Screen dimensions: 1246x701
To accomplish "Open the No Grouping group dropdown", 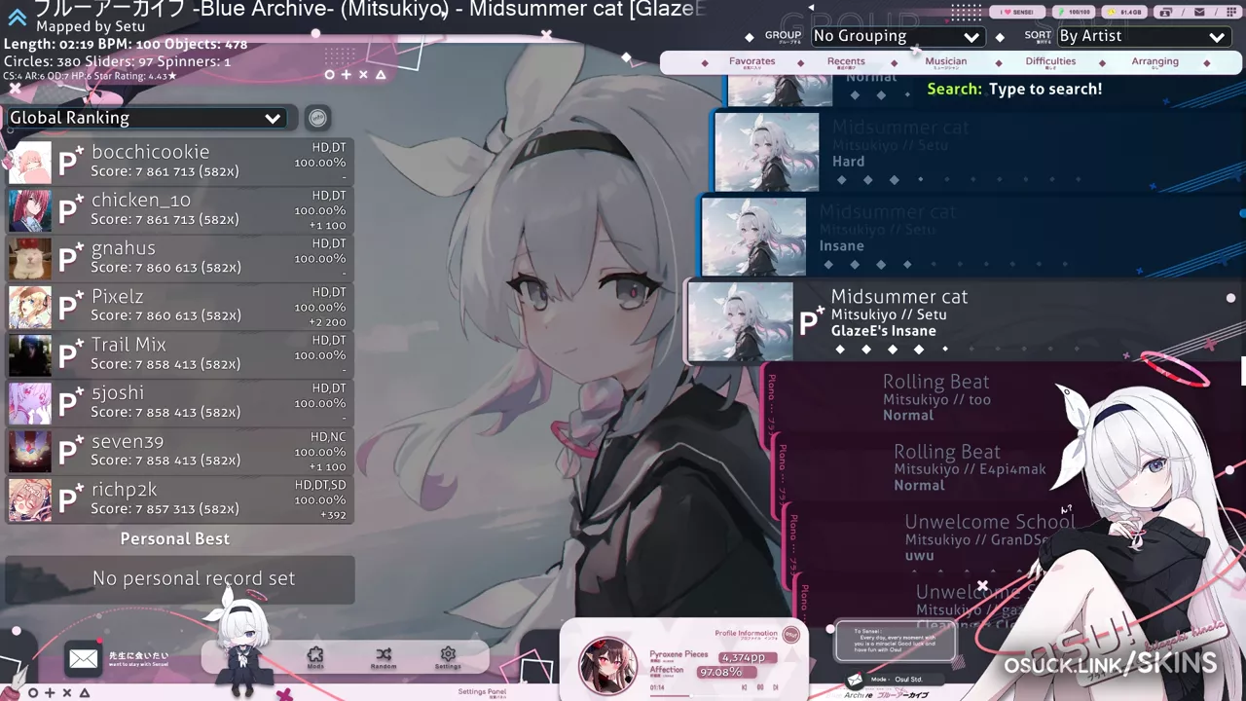I will 897,36.
